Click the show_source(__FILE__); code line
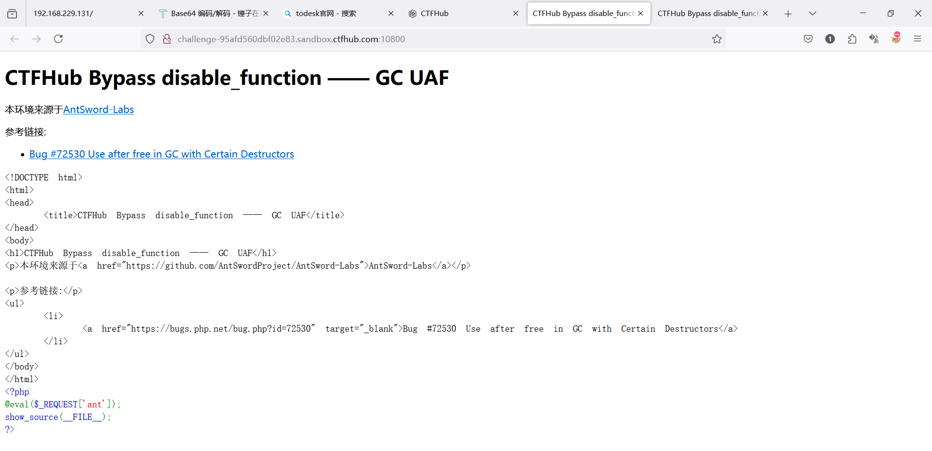The image size is (932, 451). point(58,417)
